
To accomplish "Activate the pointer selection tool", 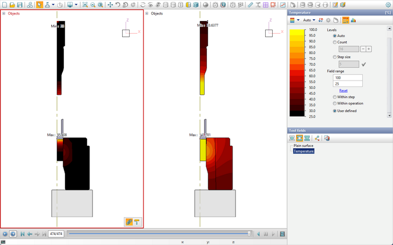I will pos(40,5).
